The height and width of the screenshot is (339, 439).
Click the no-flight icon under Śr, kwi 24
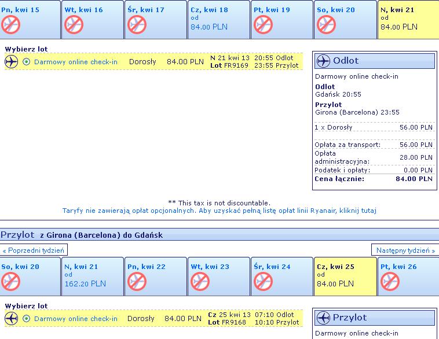263,281
